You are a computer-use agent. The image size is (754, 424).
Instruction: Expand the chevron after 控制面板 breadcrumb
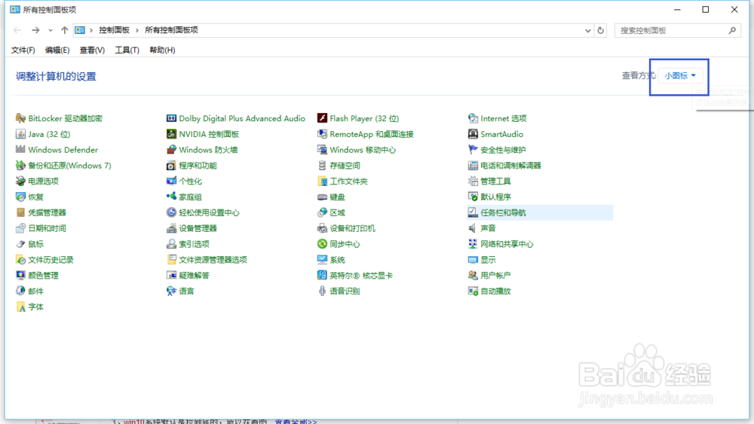(137, 30)
